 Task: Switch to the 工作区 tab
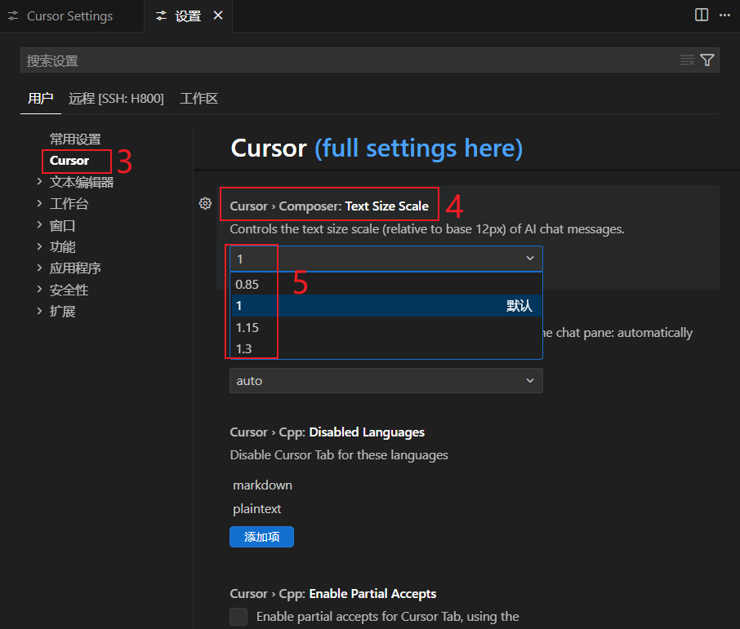198,99
